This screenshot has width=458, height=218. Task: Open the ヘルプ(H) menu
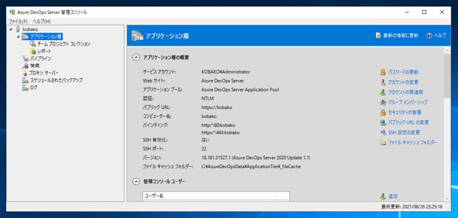click(x=42, y=22)
